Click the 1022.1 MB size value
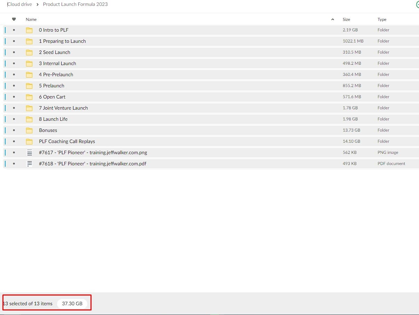This screenshot has height=315, width=419. click(353, 41)
